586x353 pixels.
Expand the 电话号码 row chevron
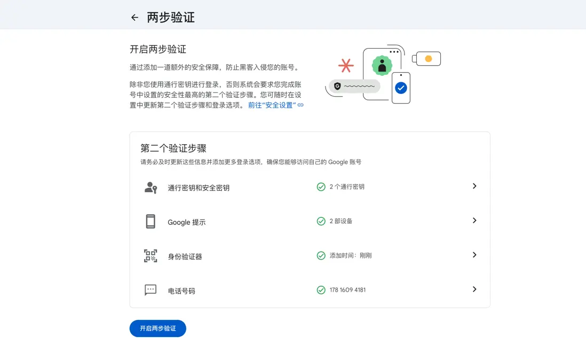tap(474, 289)
